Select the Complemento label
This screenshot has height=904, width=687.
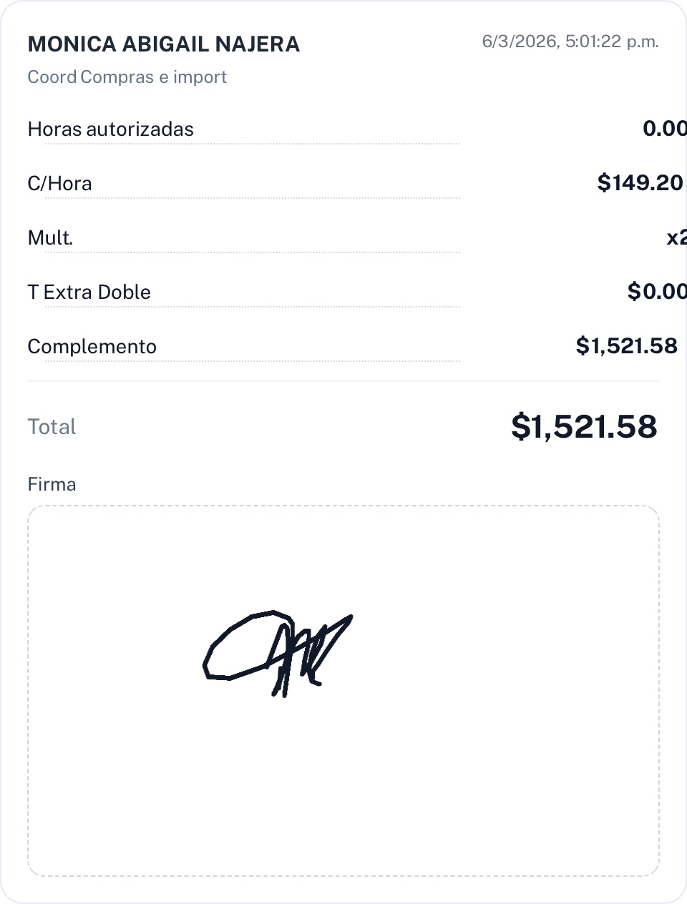(92, 347)
